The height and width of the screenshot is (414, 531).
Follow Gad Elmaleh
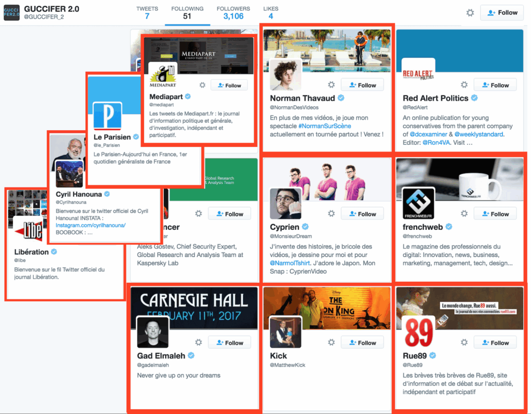coord(230,342)
